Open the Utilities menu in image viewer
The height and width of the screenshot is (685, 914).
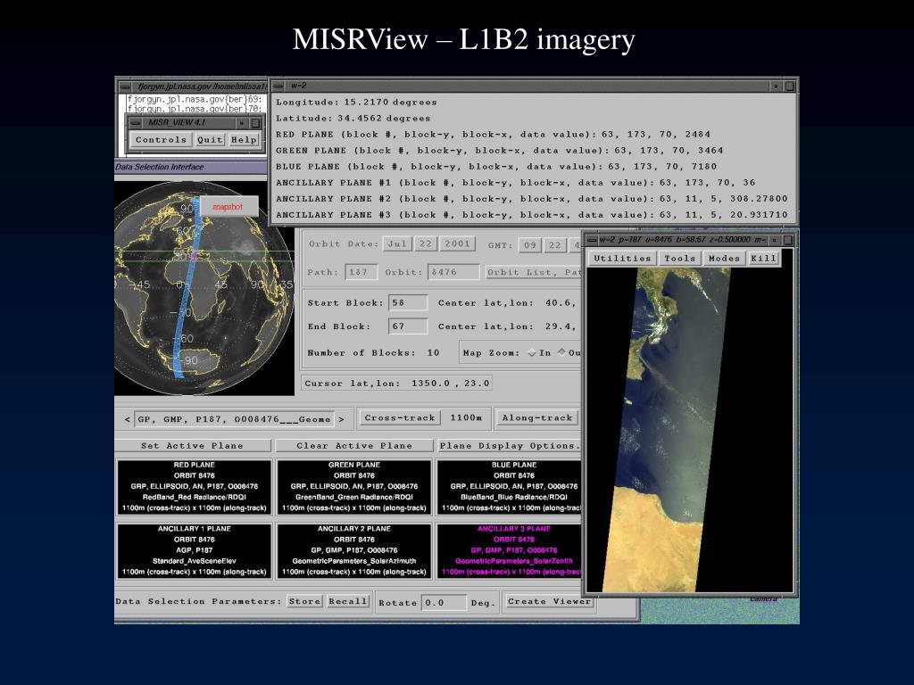click(x=622, y=259)
